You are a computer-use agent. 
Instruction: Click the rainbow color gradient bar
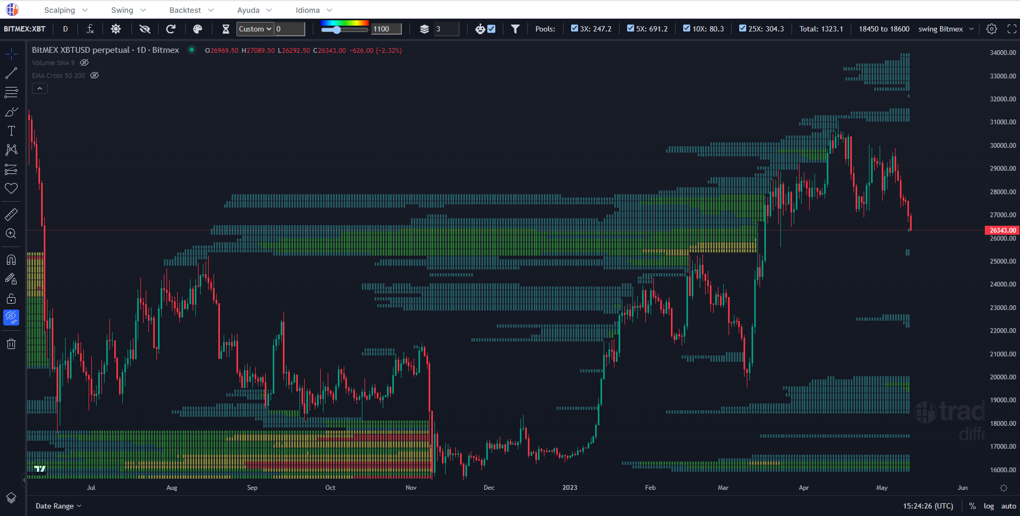coord(345,23)
